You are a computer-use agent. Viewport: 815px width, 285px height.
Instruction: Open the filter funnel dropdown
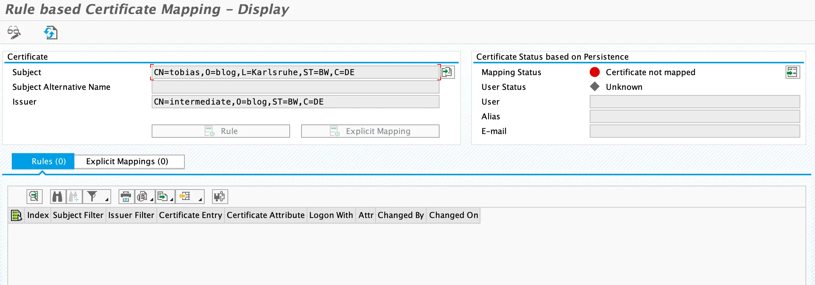tap(97, 197)
